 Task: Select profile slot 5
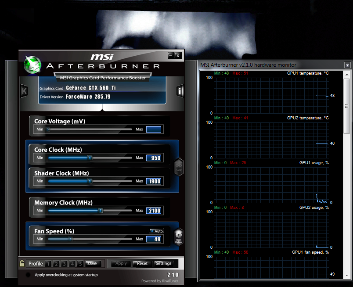(x=80, y=264)
